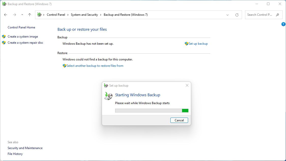The height and width of the screenshot is (161, 286).
Task: Open the blue Help button
Action: point(283,24)
